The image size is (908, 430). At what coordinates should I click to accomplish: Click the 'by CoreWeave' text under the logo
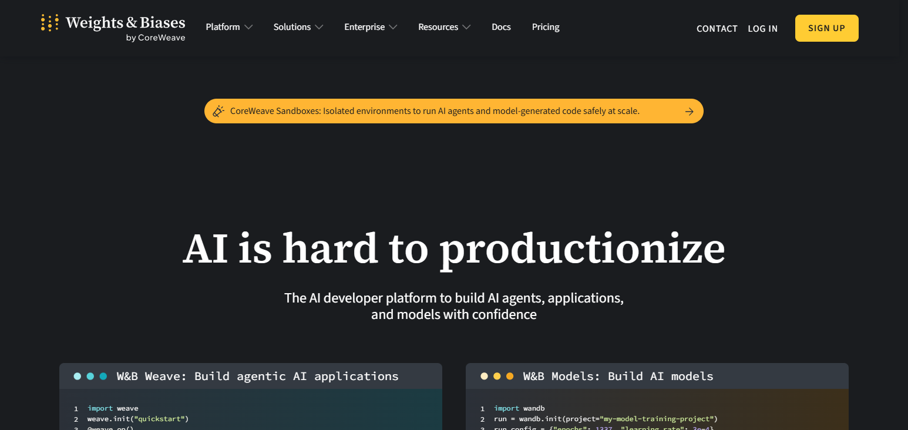point(156,38)
